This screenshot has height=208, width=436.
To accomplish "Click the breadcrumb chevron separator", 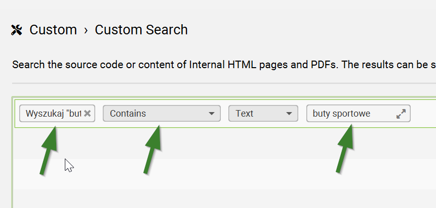I will (86, 30).
